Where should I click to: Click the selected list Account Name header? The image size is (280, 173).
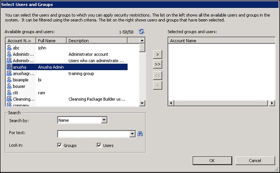point(221,41)
